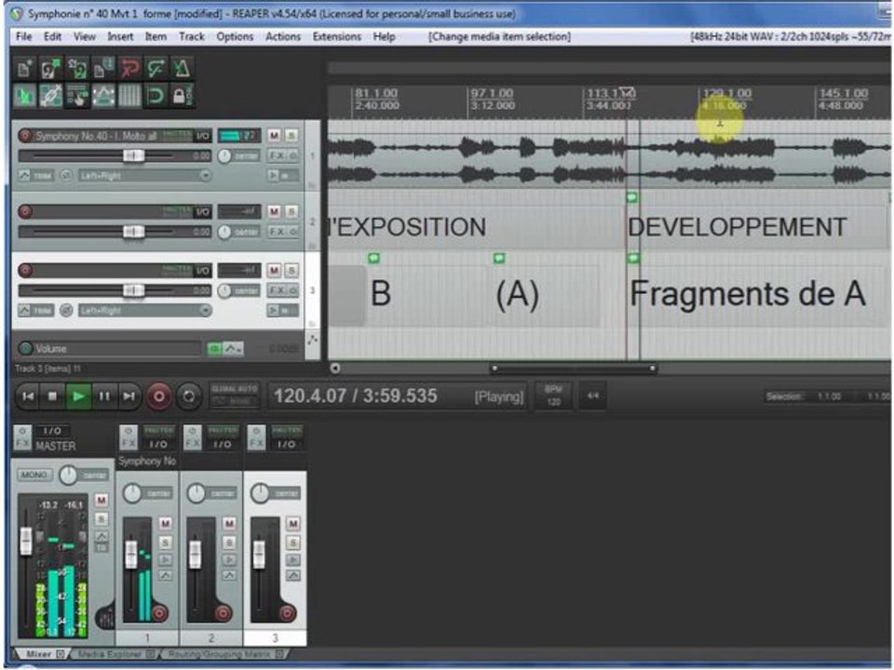Toggle grid lines toolbar icon
The width and height of the screenshot is (894, 670).
pyautogui.click(x=129, y=96)
